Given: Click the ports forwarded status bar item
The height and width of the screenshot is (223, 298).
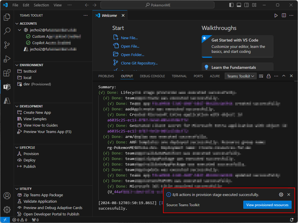Looking at the screenshot, I should [35, 220].
